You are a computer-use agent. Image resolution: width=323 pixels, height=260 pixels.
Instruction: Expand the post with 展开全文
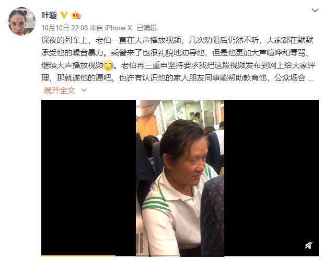coord(60,91)
